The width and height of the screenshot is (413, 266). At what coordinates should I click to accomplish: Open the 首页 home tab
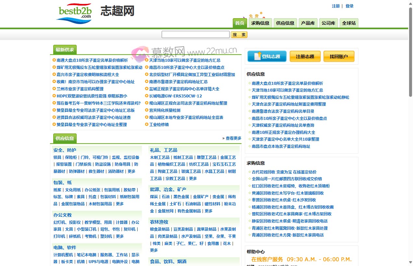pos(240,23)
